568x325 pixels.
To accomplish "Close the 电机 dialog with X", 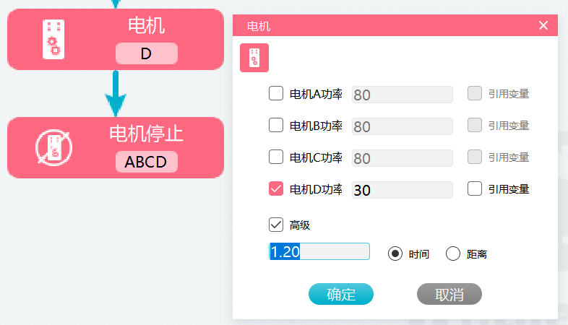I will pos(543,25).
